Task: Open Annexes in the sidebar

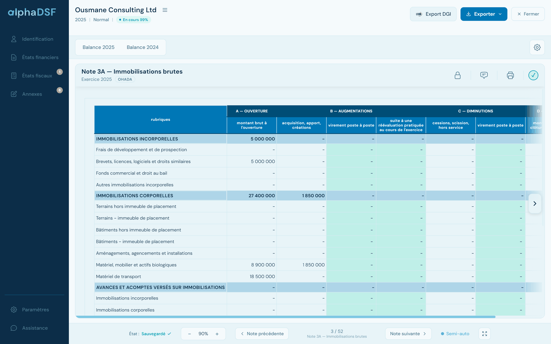Action: (x=34, y=94)
